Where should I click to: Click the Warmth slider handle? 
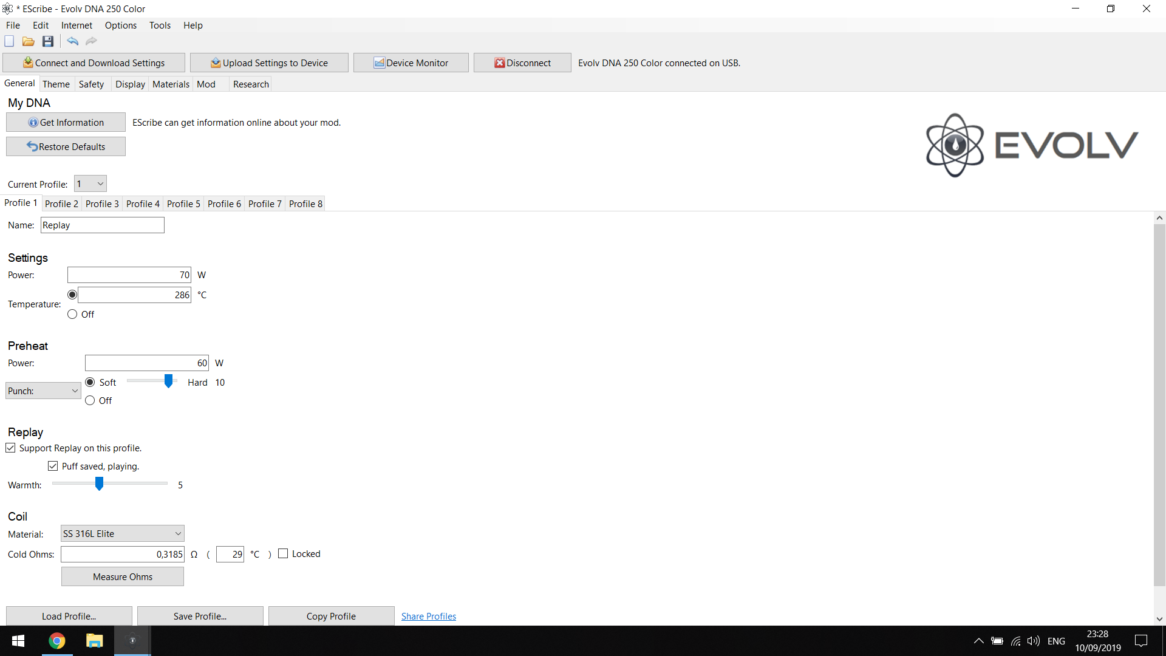pos(99,483)
